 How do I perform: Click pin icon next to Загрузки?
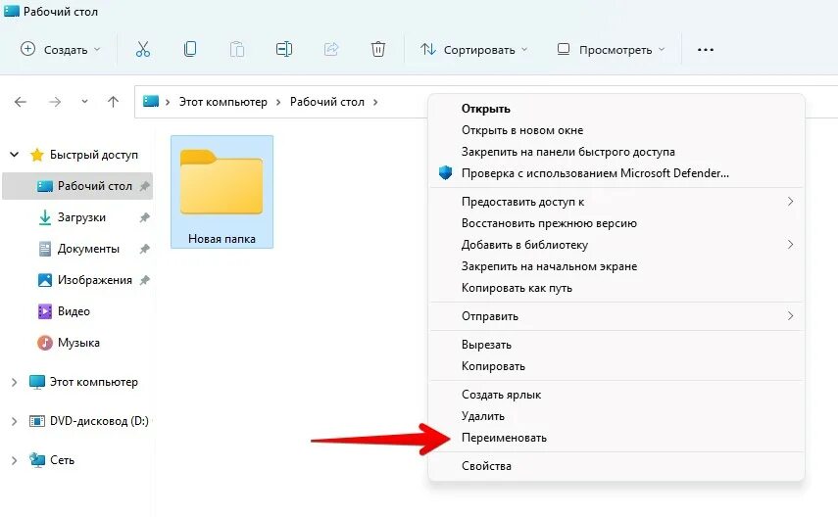144,217
